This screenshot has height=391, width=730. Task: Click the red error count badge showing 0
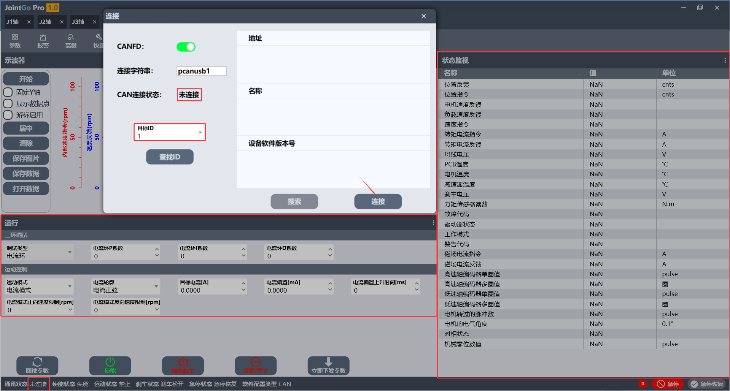point(643,384)
